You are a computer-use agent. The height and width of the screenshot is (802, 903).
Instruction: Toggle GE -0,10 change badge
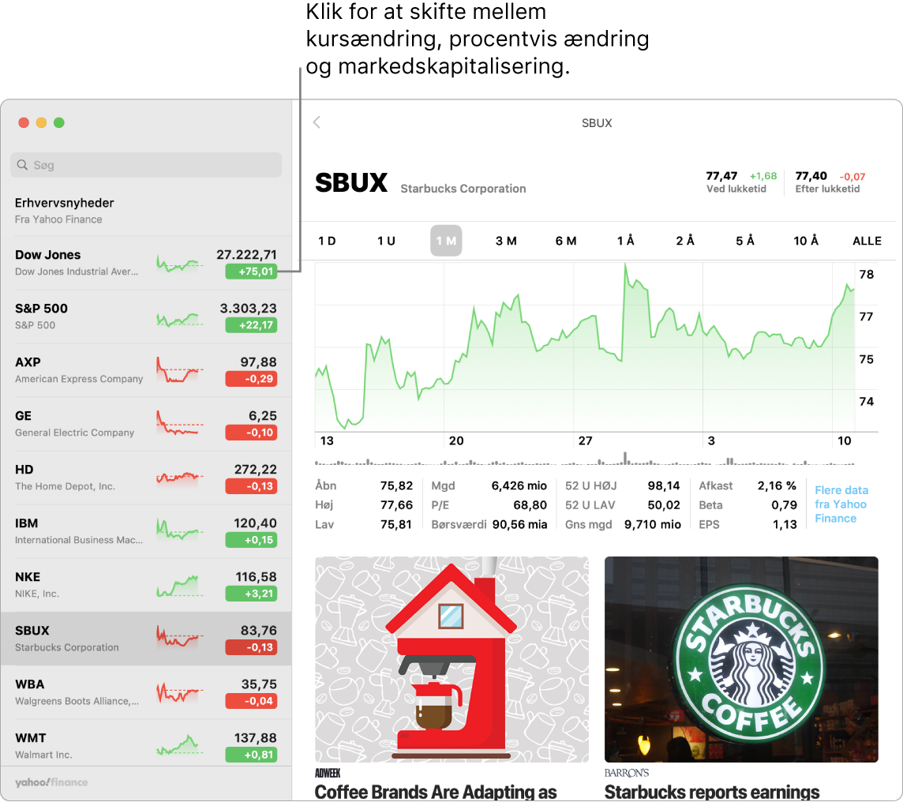(x=251, y=433)
